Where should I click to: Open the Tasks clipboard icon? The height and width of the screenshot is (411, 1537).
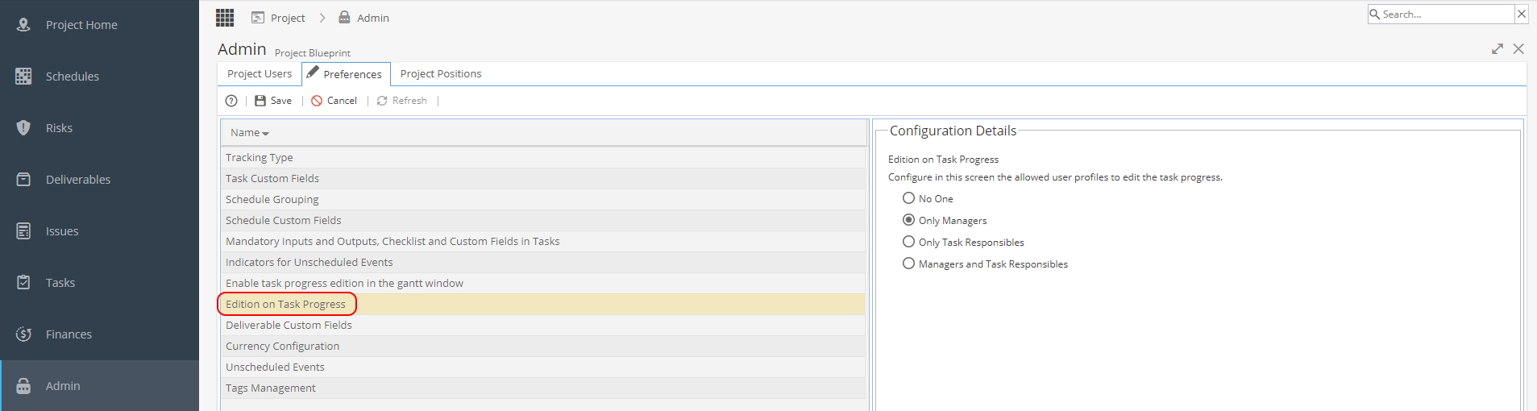(23, 283)
